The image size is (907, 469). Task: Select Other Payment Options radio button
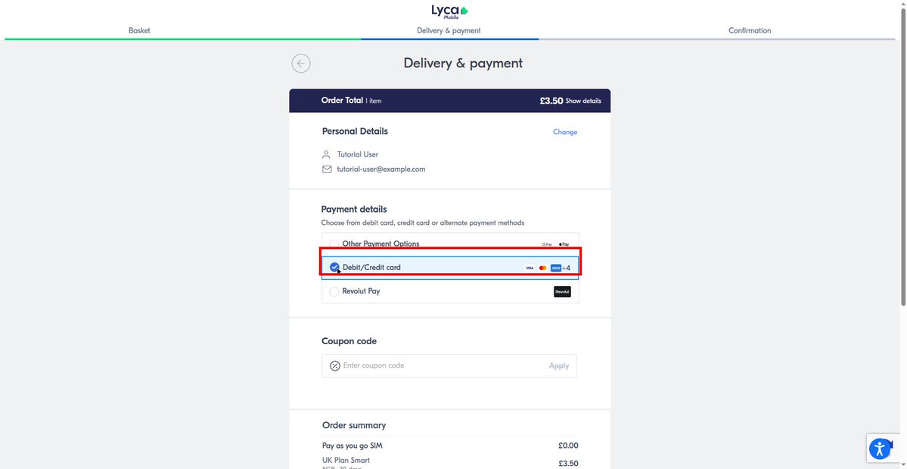(334, 244)
